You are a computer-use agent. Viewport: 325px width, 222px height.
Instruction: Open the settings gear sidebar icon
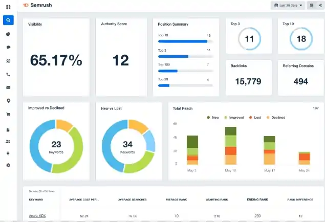(x=8, y=165)
